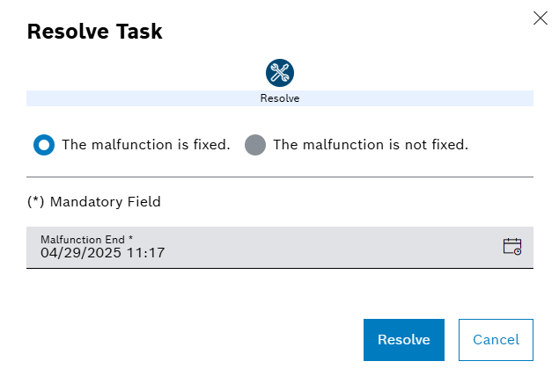The width and height of the screenshot is (559, 383).
Task: Cancel the resolve task dialog
Action: click(x=496, y=340)
